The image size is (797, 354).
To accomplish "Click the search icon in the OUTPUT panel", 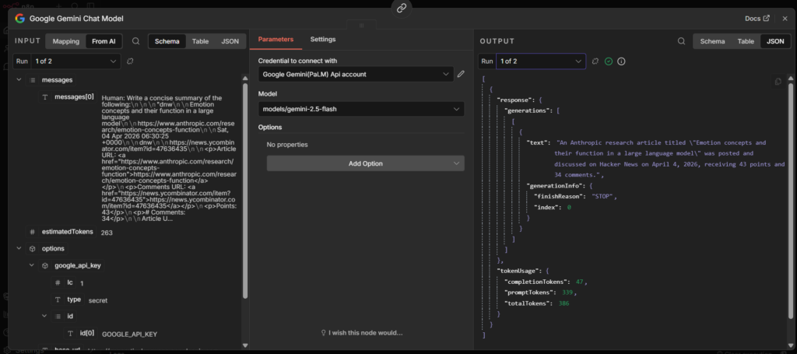I will click(681, 41).
